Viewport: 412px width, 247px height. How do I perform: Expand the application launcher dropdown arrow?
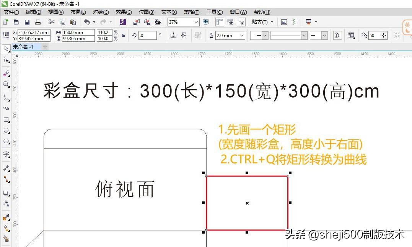[316, 22]
